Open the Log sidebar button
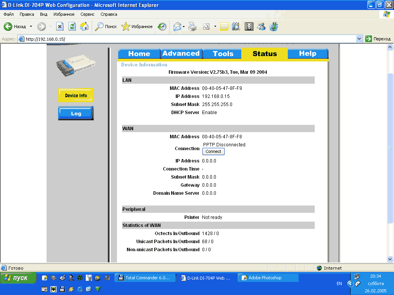The image size is (394, 295). pos(76,113)
